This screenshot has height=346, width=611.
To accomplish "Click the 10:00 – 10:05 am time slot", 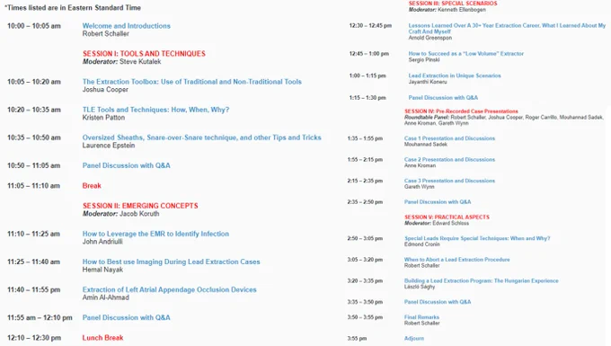I will click(34, 26).
